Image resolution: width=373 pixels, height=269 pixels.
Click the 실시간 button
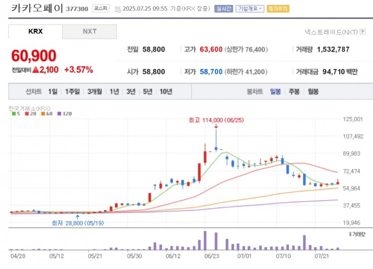[x=224, y=9]
